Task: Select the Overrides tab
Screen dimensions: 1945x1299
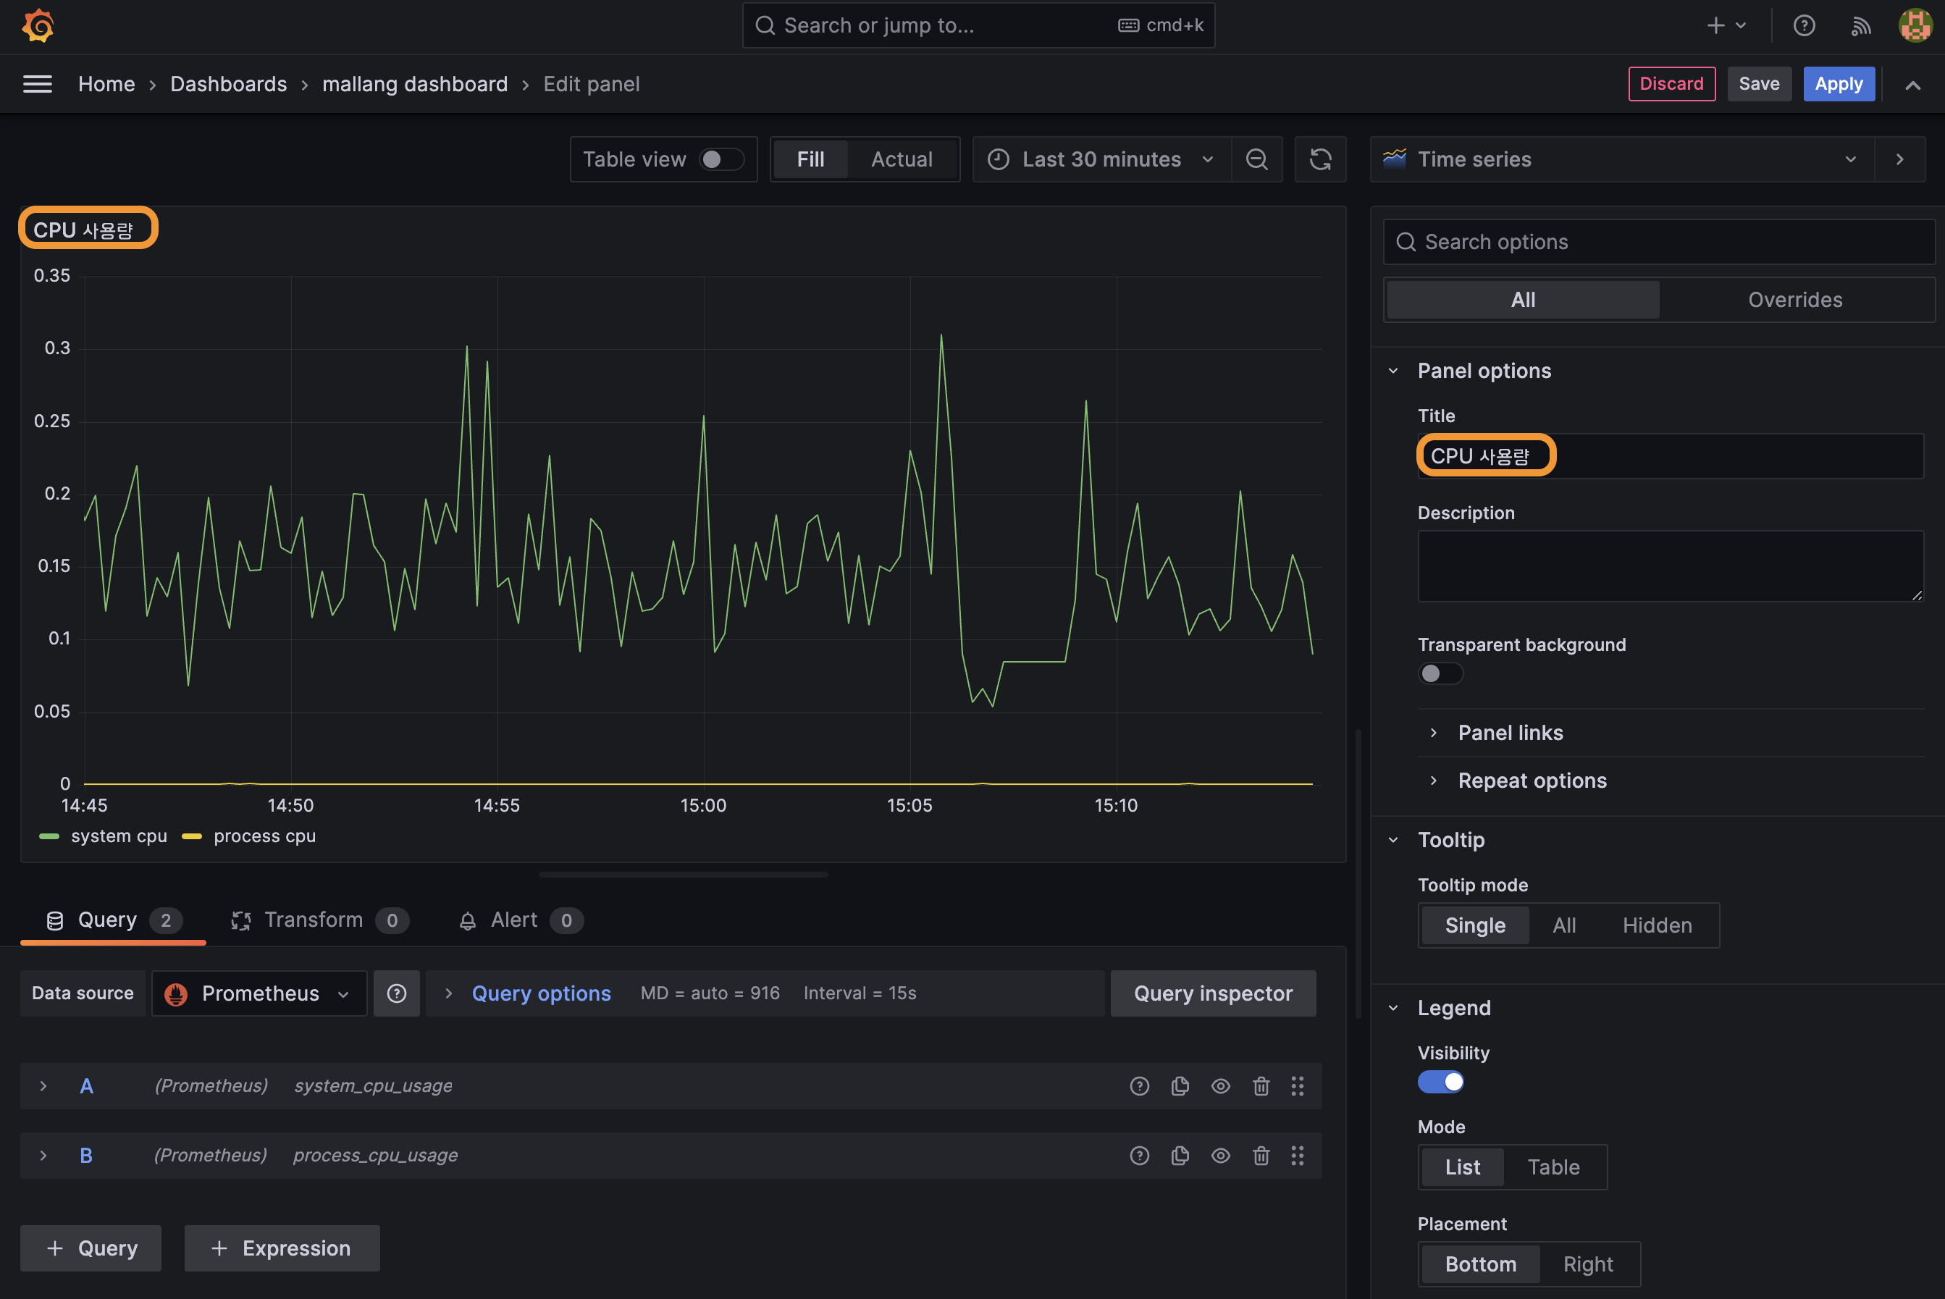Action: (x=1794, y=300)
